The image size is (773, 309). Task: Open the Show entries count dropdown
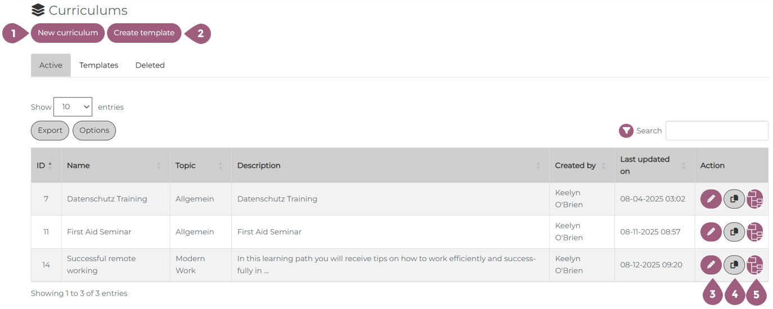coord(73,107)
